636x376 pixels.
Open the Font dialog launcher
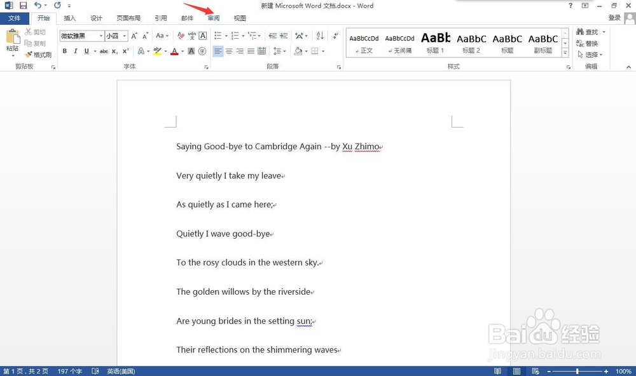coord(207,67)
